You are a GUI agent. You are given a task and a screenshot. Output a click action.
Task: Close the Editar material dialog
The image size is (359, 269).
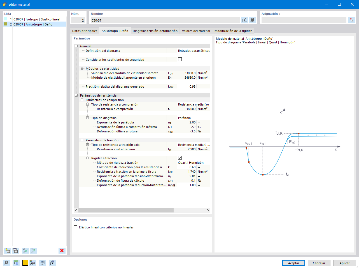click(352, 4)
